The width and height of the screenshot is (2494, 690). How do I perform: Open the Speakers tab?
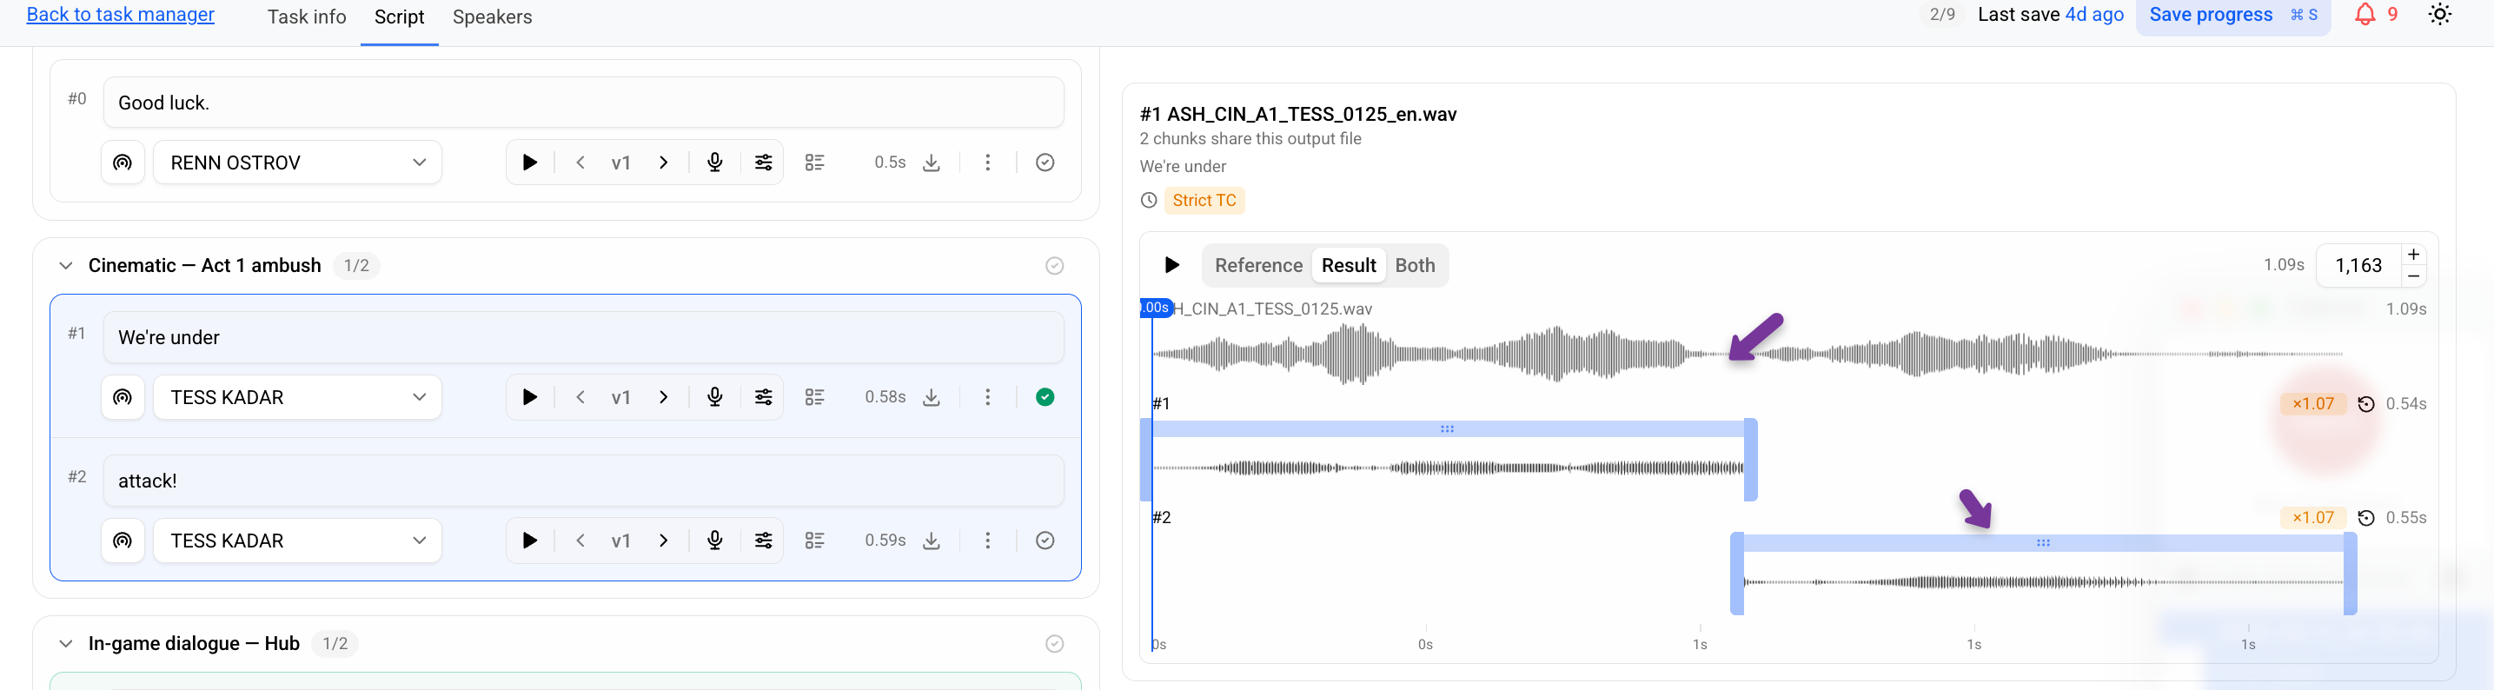click(x=492, y=17)
